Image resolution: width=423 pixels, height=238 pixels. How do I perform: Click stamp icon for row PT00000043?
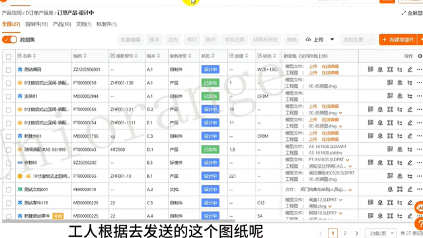click(400, 149)
